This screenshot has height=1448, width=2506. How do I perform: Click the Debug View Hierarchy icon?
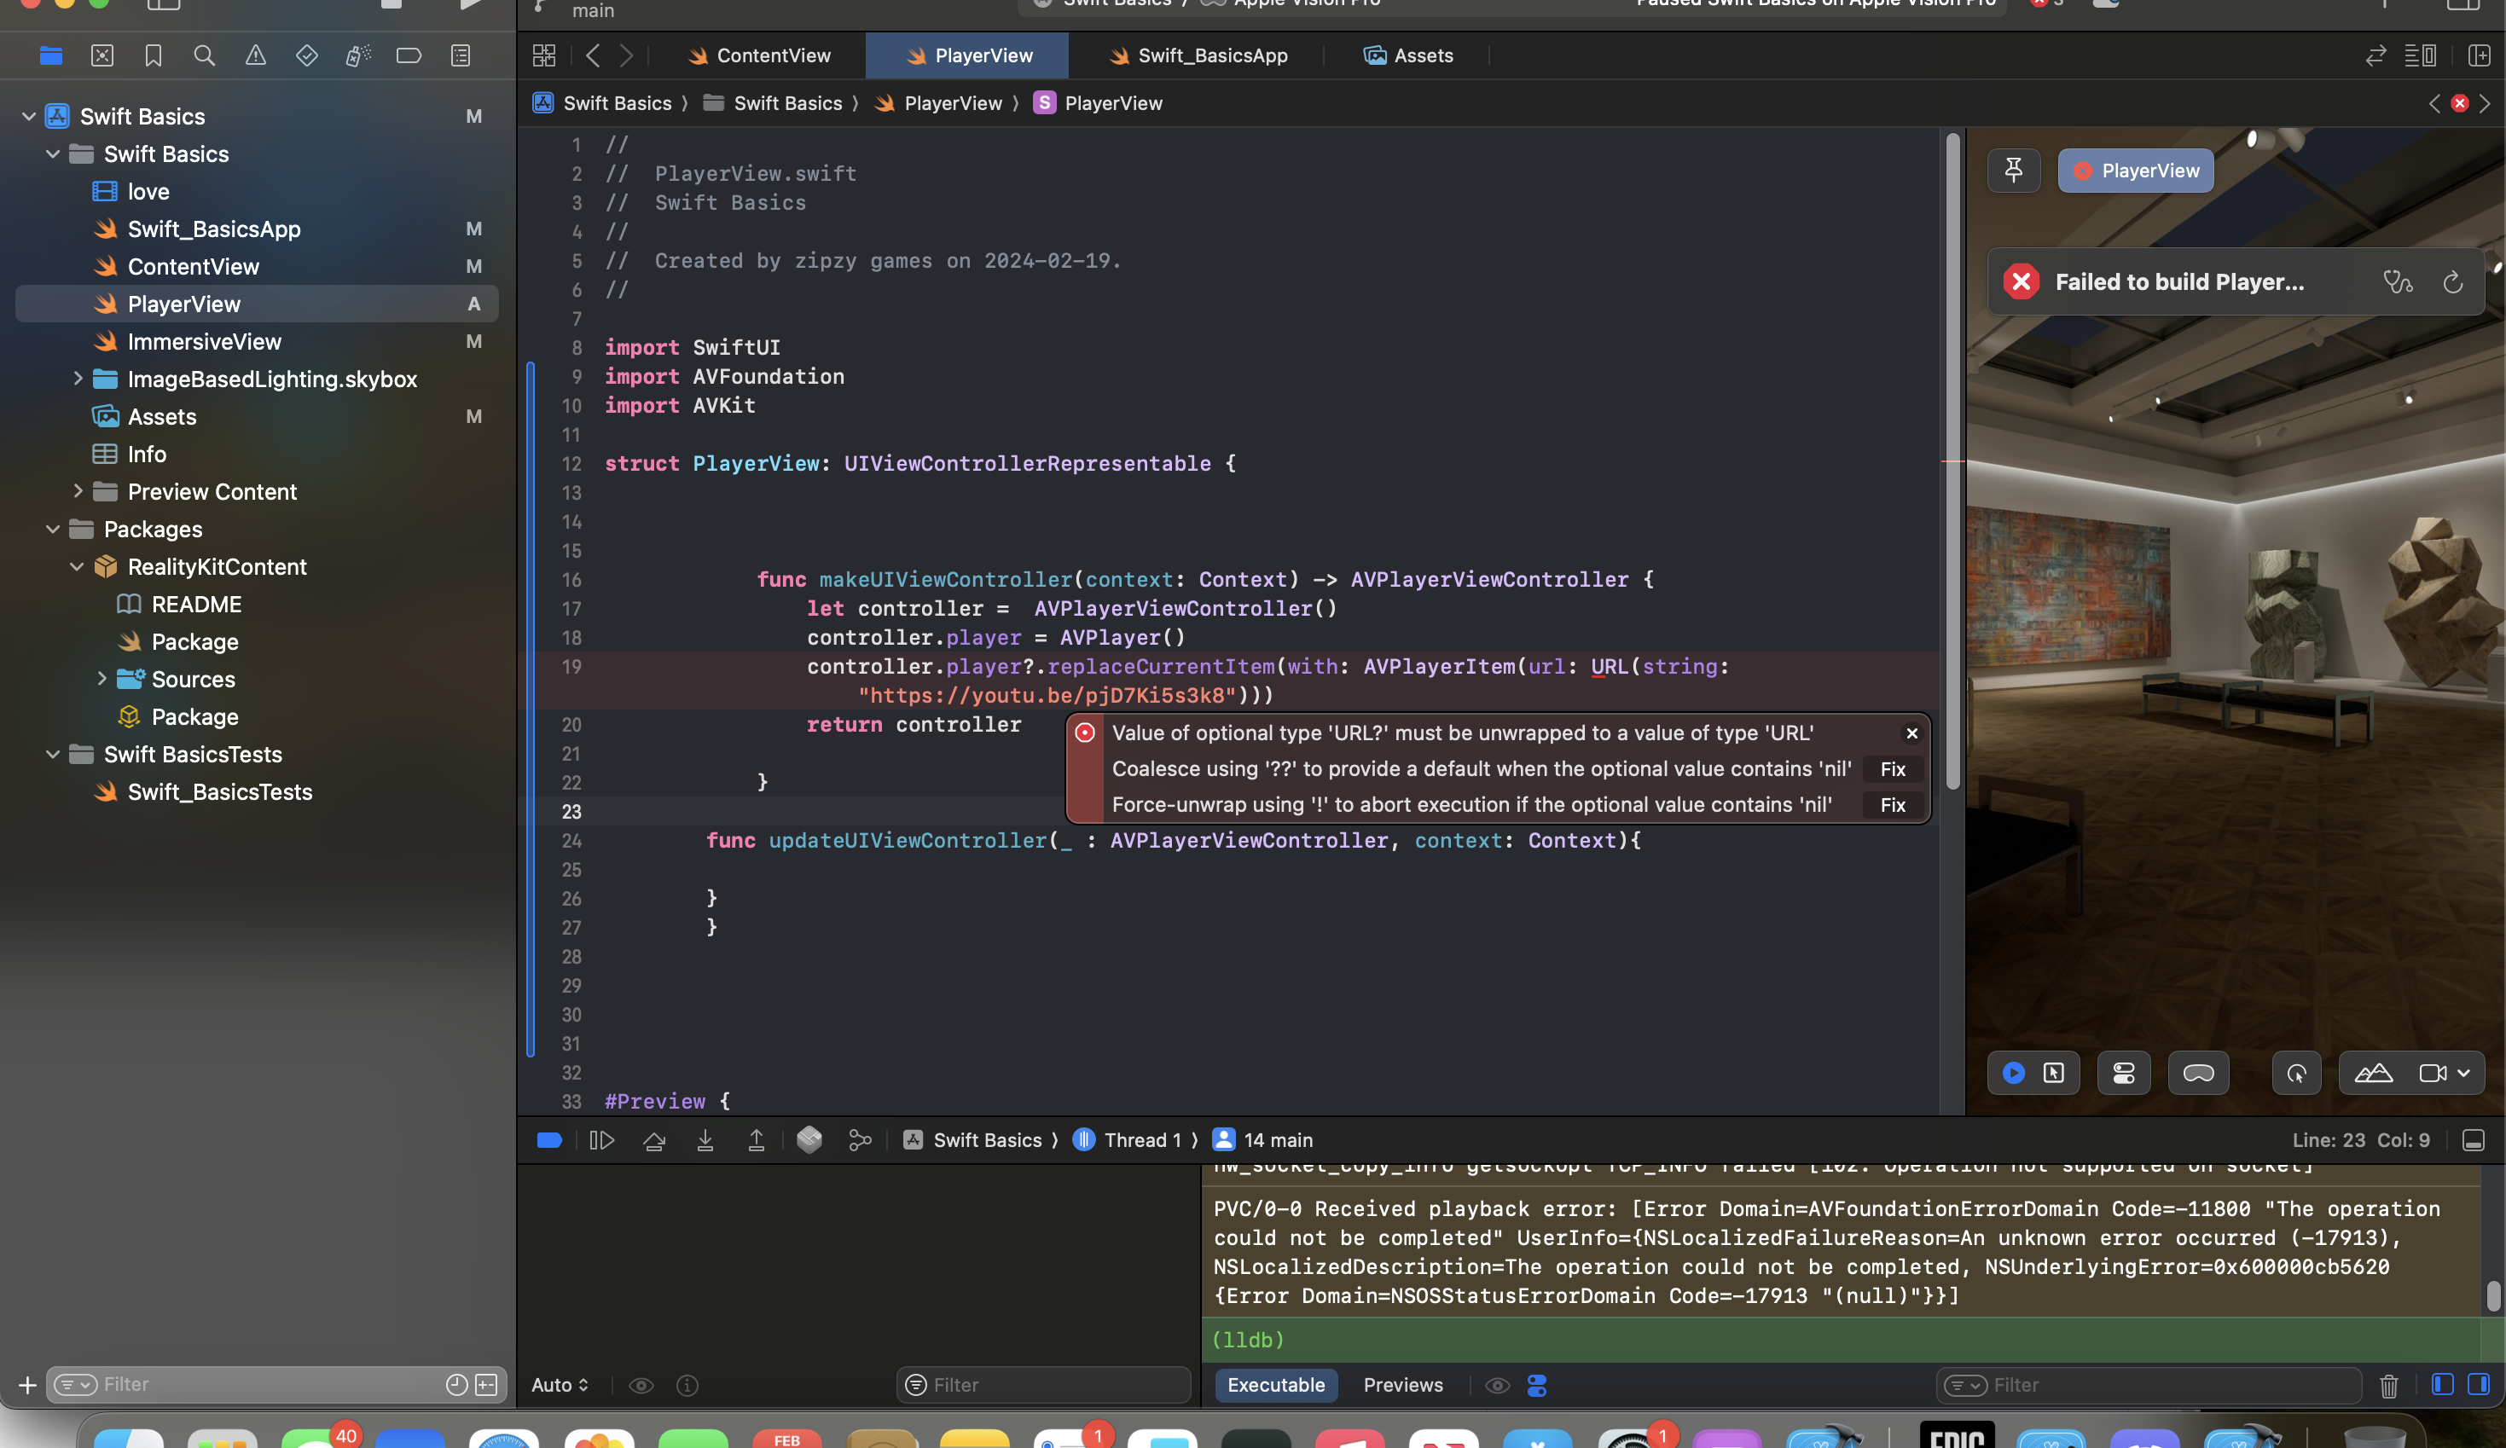click(809, 1141)
